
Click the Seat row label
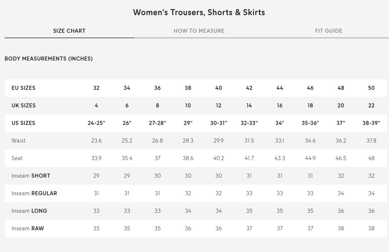pos(17,158)
